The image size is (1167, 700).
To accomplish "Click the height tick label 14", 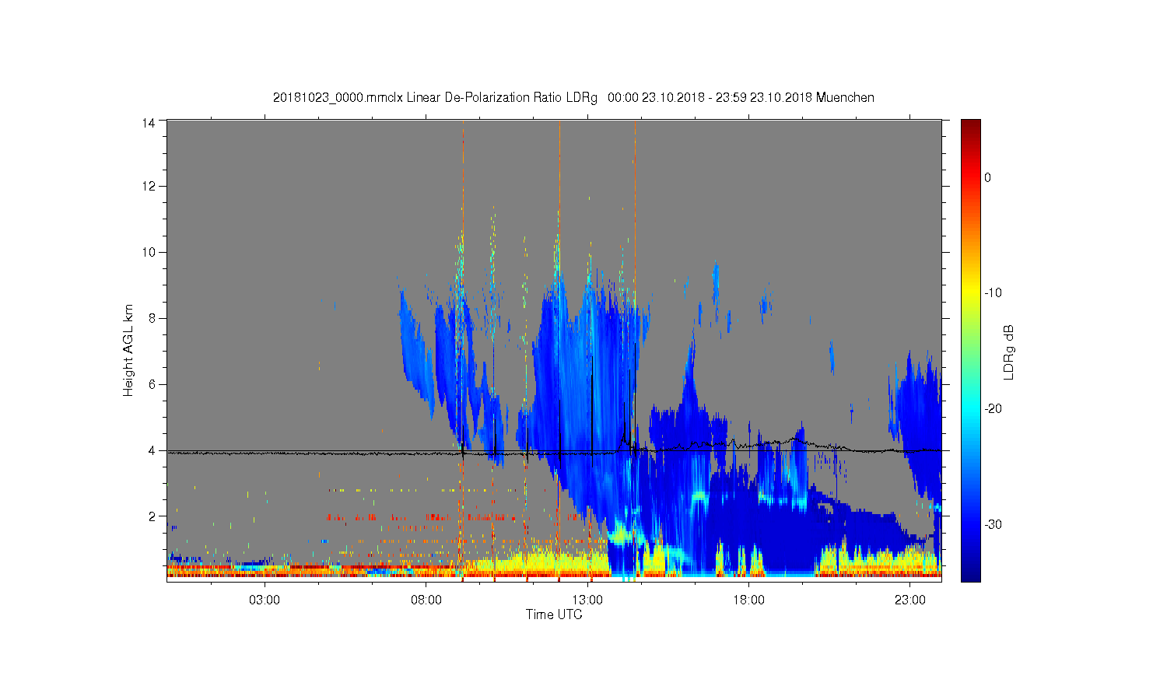I will 149,122.
